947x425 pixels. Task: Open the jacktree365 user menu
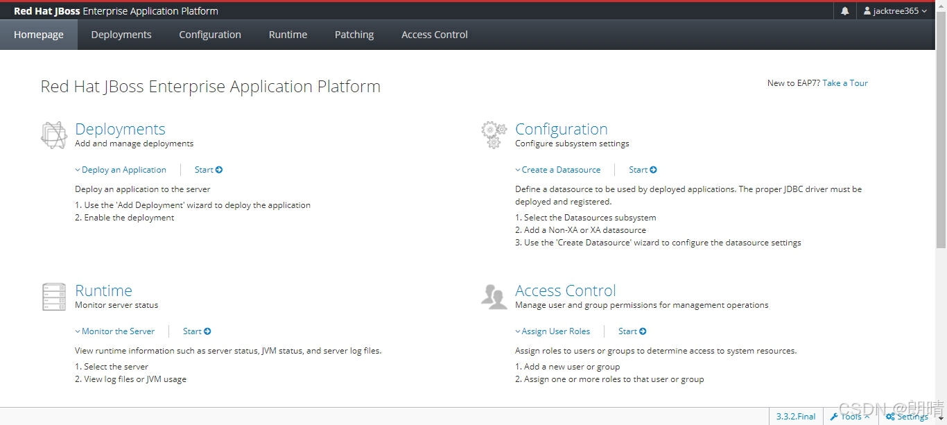point(895,11)
